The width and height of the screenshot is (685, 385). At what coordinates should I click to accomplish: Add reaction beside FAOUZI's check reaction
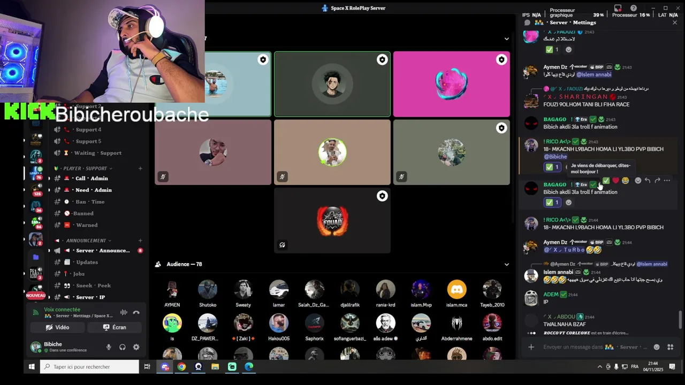[568, 50]
